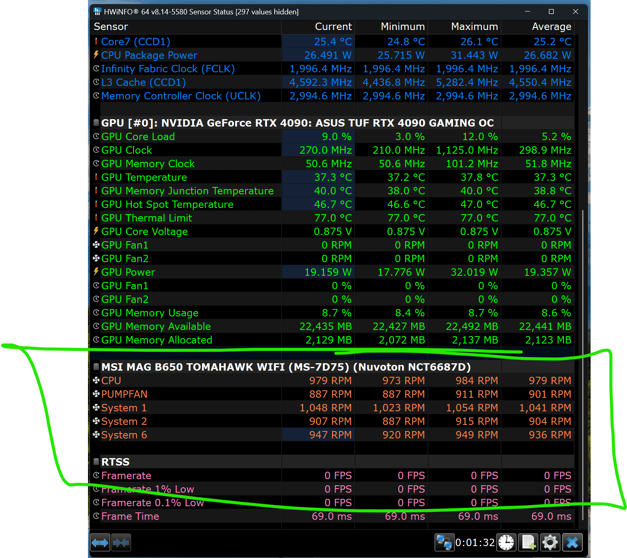This screenshot has width=627, height=558.
Task: Select the Framerate 0.1% Low row
Action: click(x=332, y=503)
